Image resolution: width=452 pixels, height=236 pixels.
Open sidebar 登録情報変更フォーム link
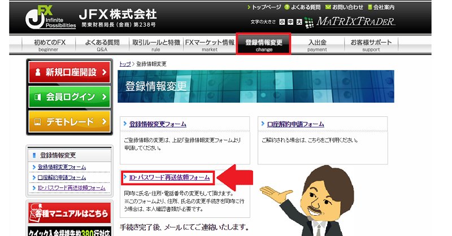[x=62, y=167]
